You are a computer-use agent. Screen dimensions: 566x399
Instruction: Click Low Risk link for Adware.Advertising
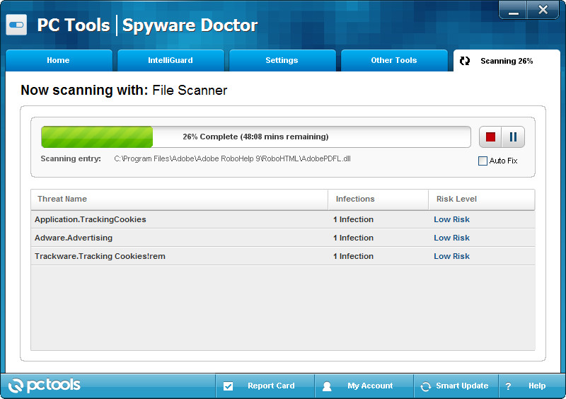click(451, 238)
